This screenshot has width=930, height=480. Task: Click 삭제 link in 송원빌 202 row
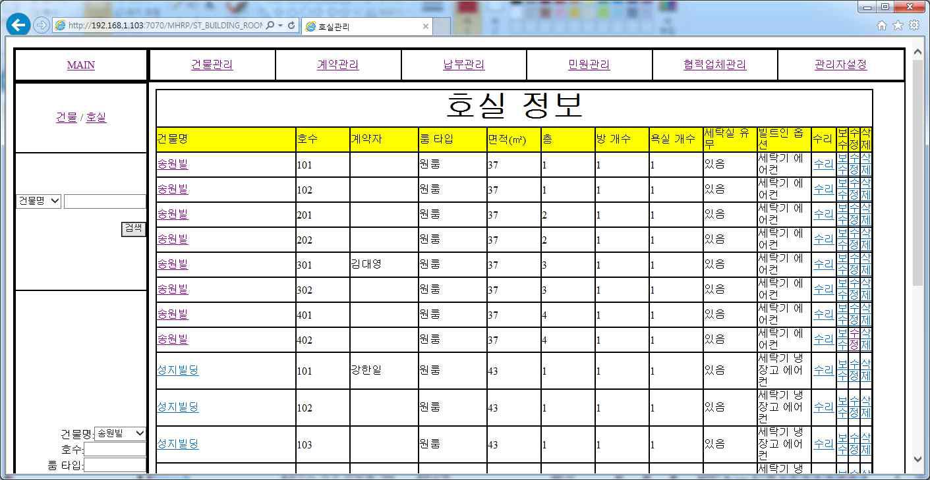866,240
